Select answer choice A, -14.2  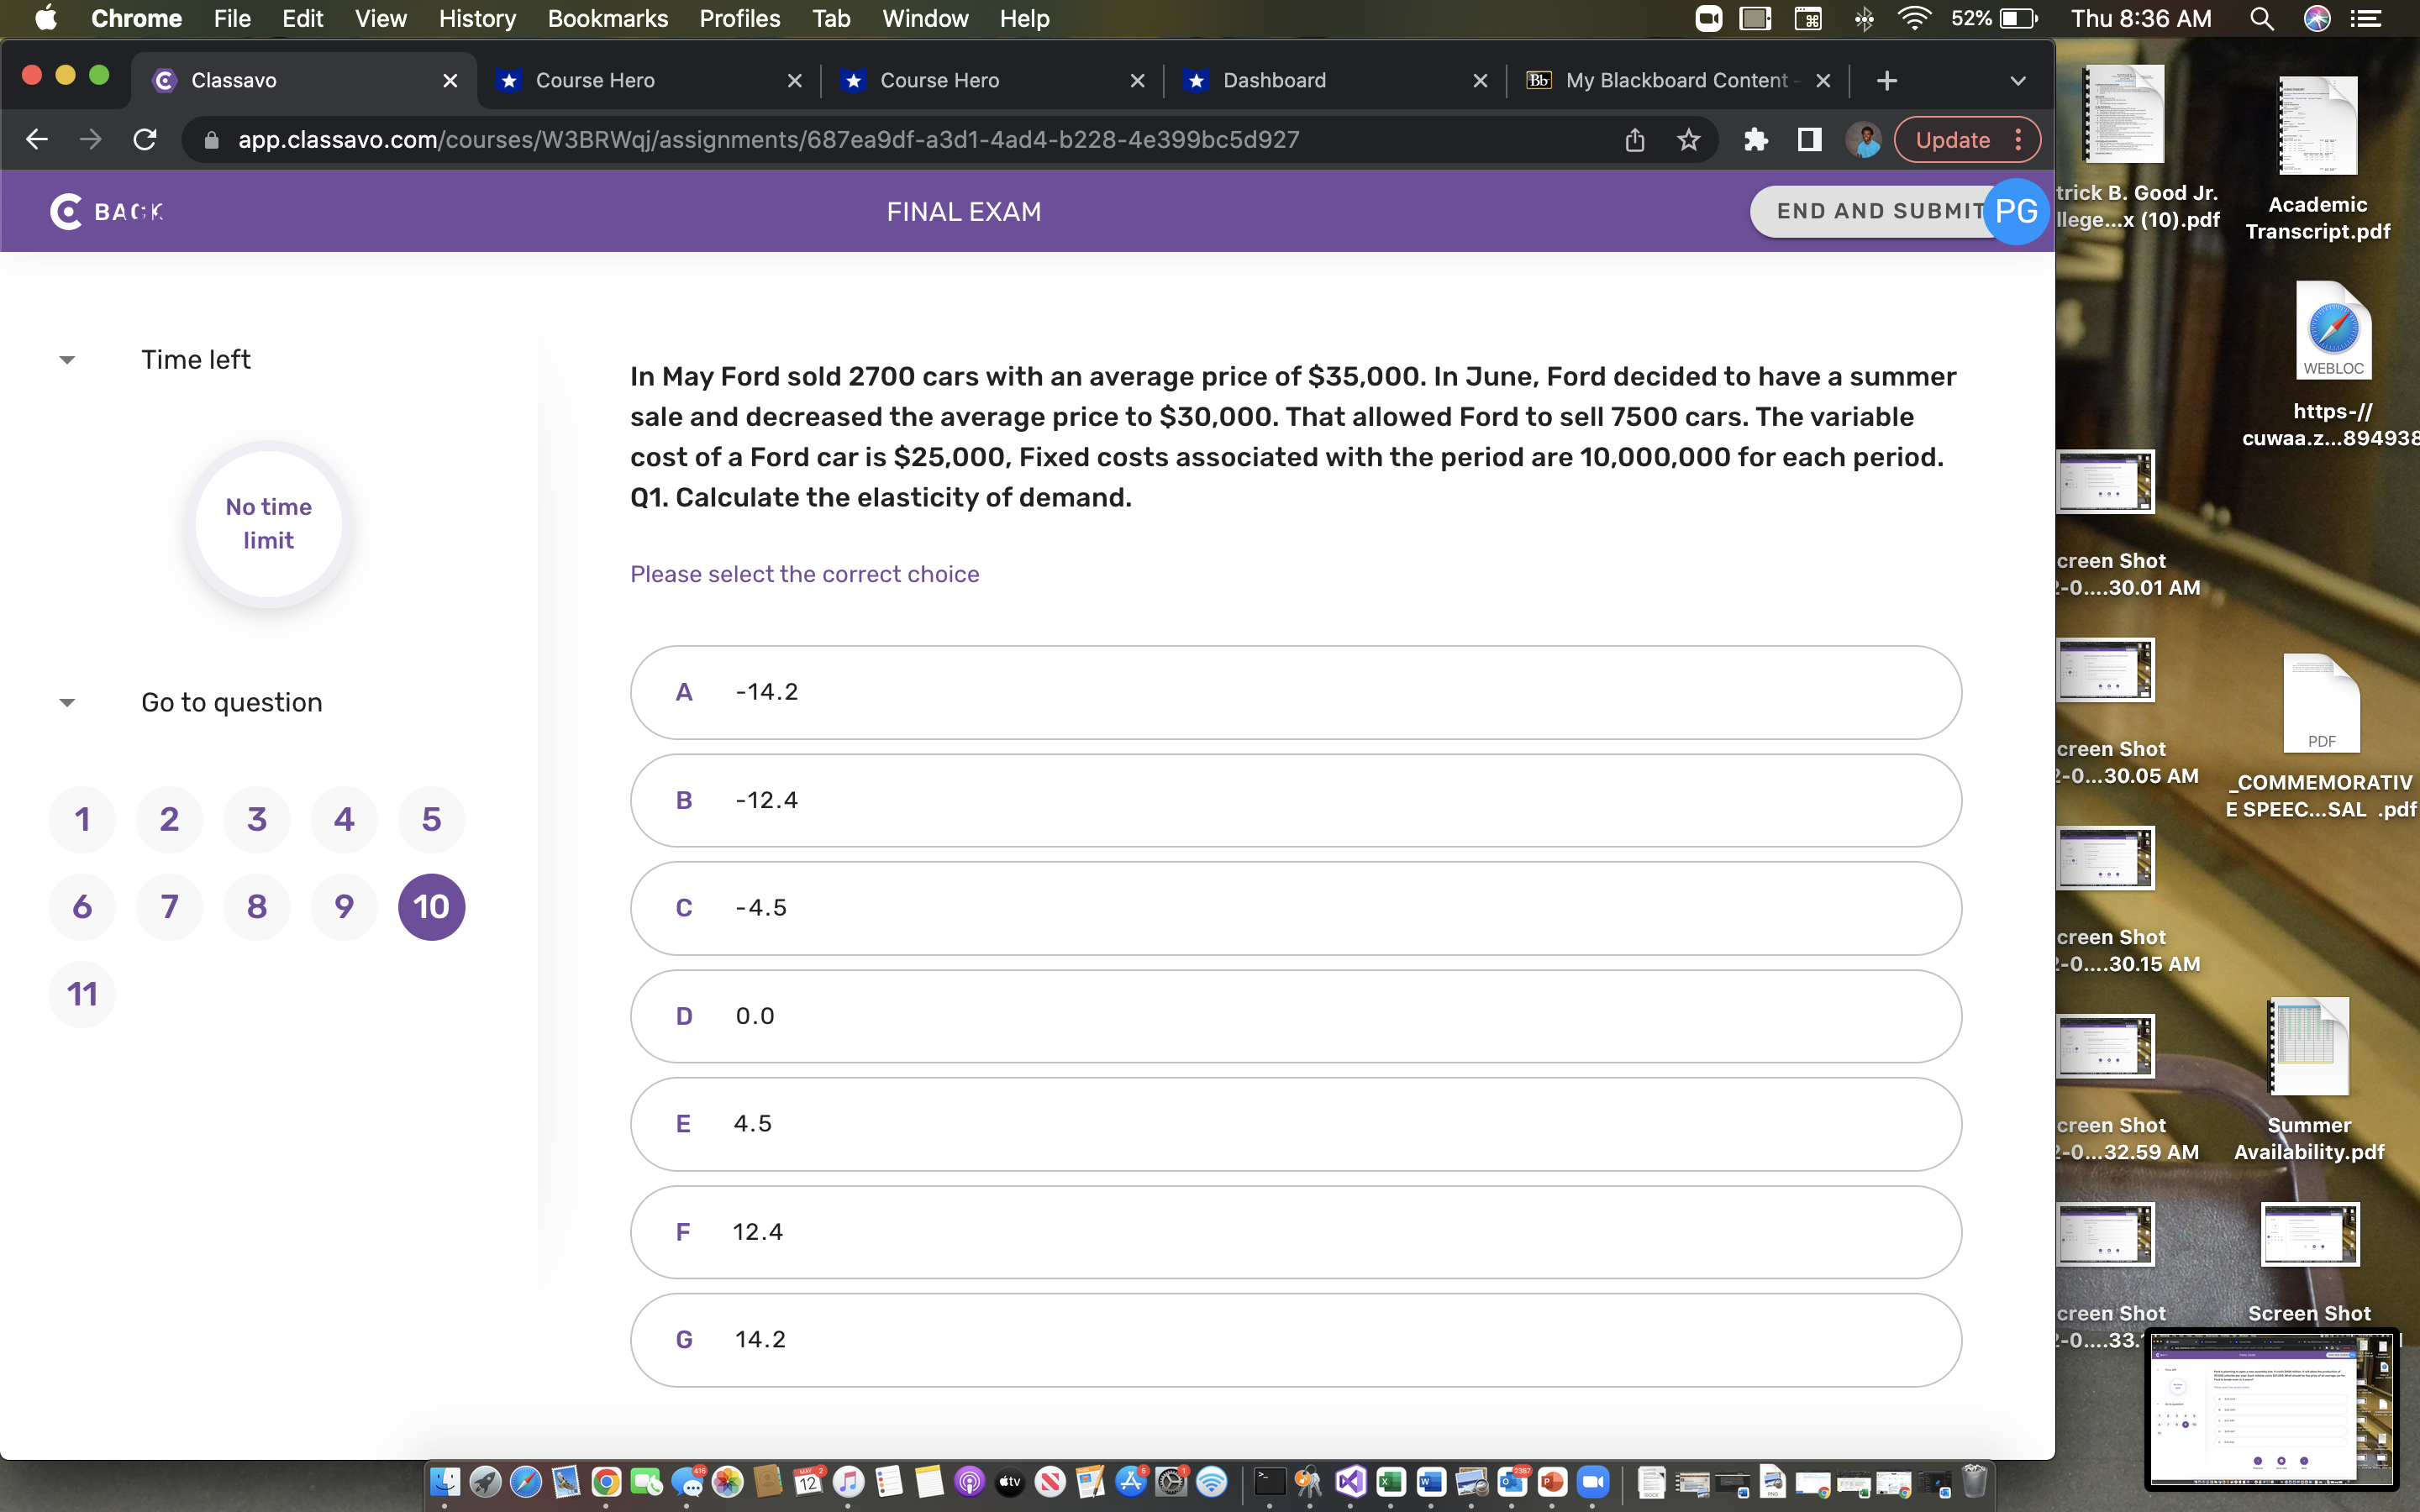pyautogui.click(x=1295, y=692)
